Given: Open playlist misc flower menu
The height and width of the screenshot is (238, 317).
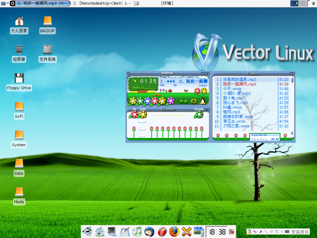Looking at the screenshot, I should [x=245, y=136].
